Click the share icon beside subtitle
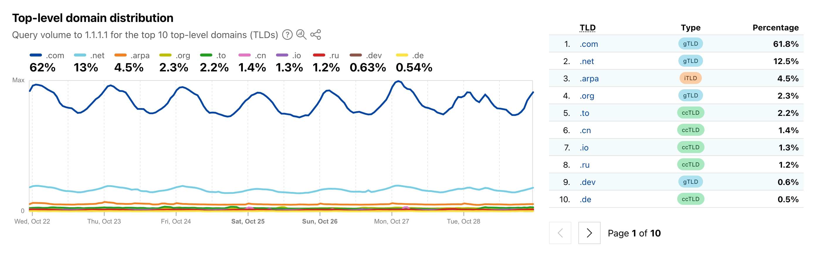Viewport: 813px width, 254px height. click(315, 35)
